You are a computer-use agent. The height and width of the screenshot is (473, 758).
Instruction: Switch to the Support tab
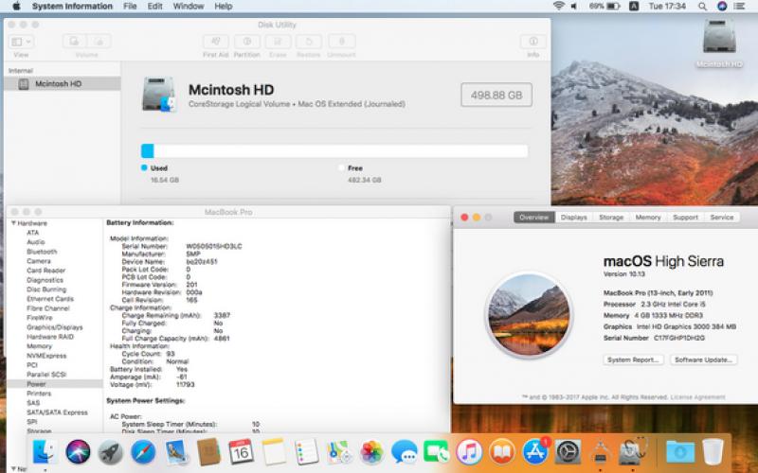[685, 218]
